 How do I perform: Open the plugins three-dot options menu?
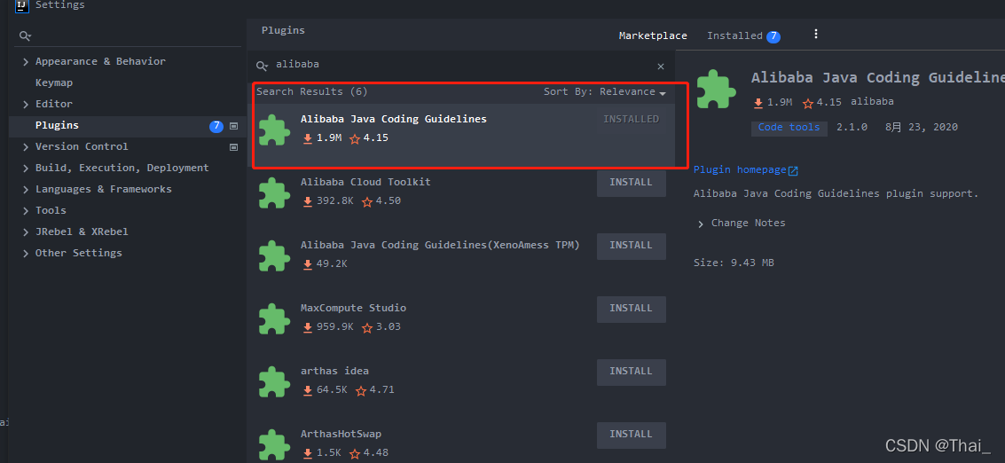tap(816, 34)
